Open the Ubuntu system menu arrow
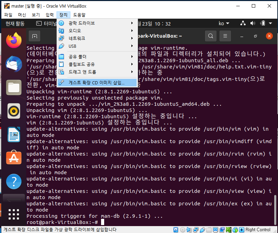Viewport: 278px width, 233px height. point(270,23)
